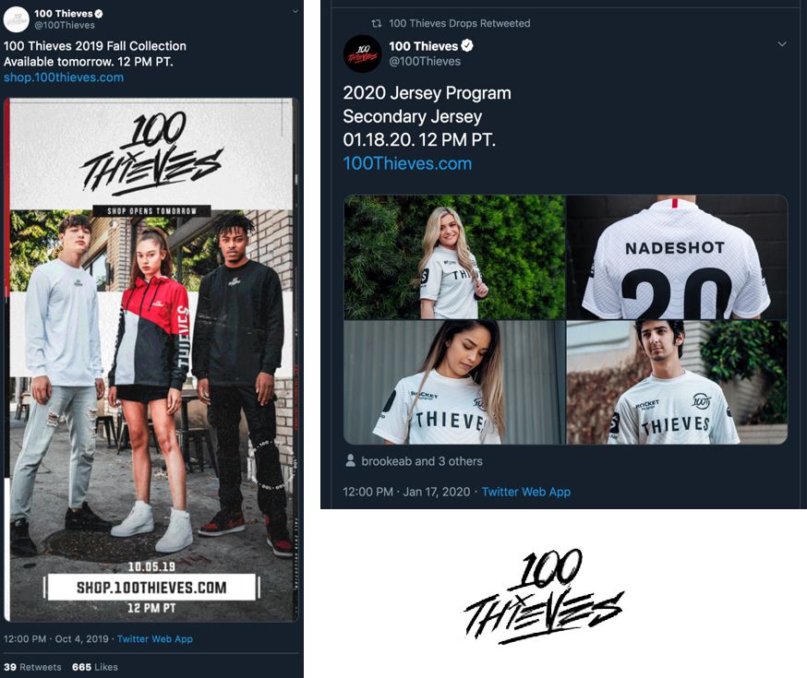Click the retweet icon next to 100 Thieves Drops
Viewport: 807px width, 678px height.
[377, 23]
